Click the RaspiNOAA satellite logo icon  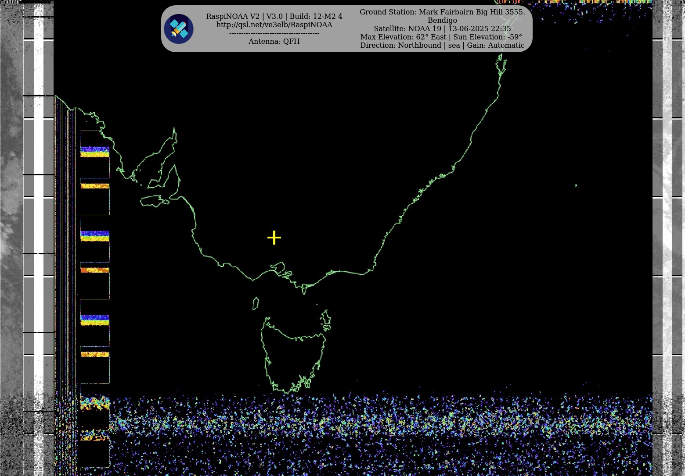click(x=179, y=29)
